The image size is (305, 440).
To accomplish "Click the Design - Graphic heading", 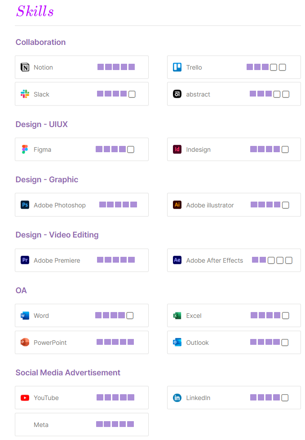I will click(x=47, y=180).
